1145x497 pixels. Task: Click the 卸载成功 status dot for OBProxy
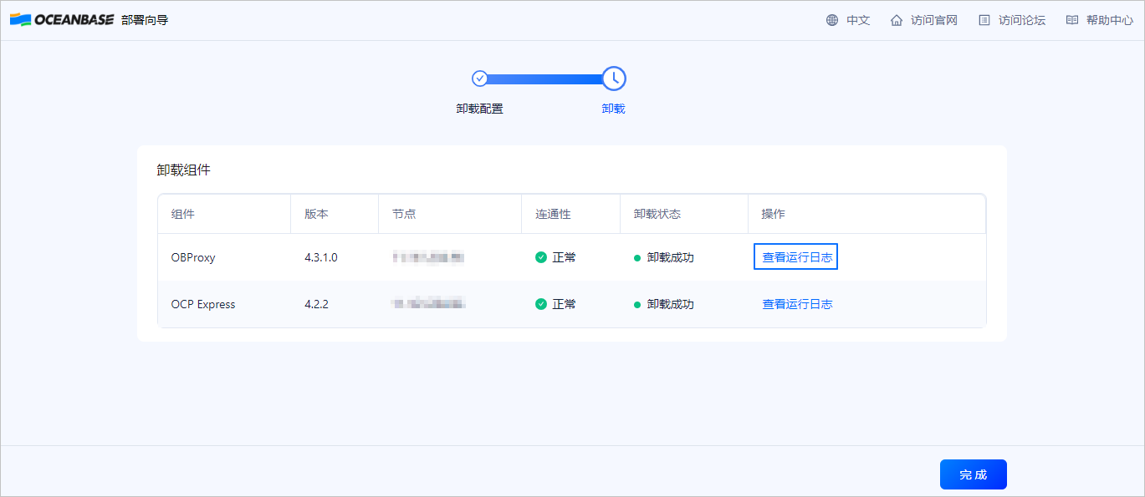[x=637, y=257]
